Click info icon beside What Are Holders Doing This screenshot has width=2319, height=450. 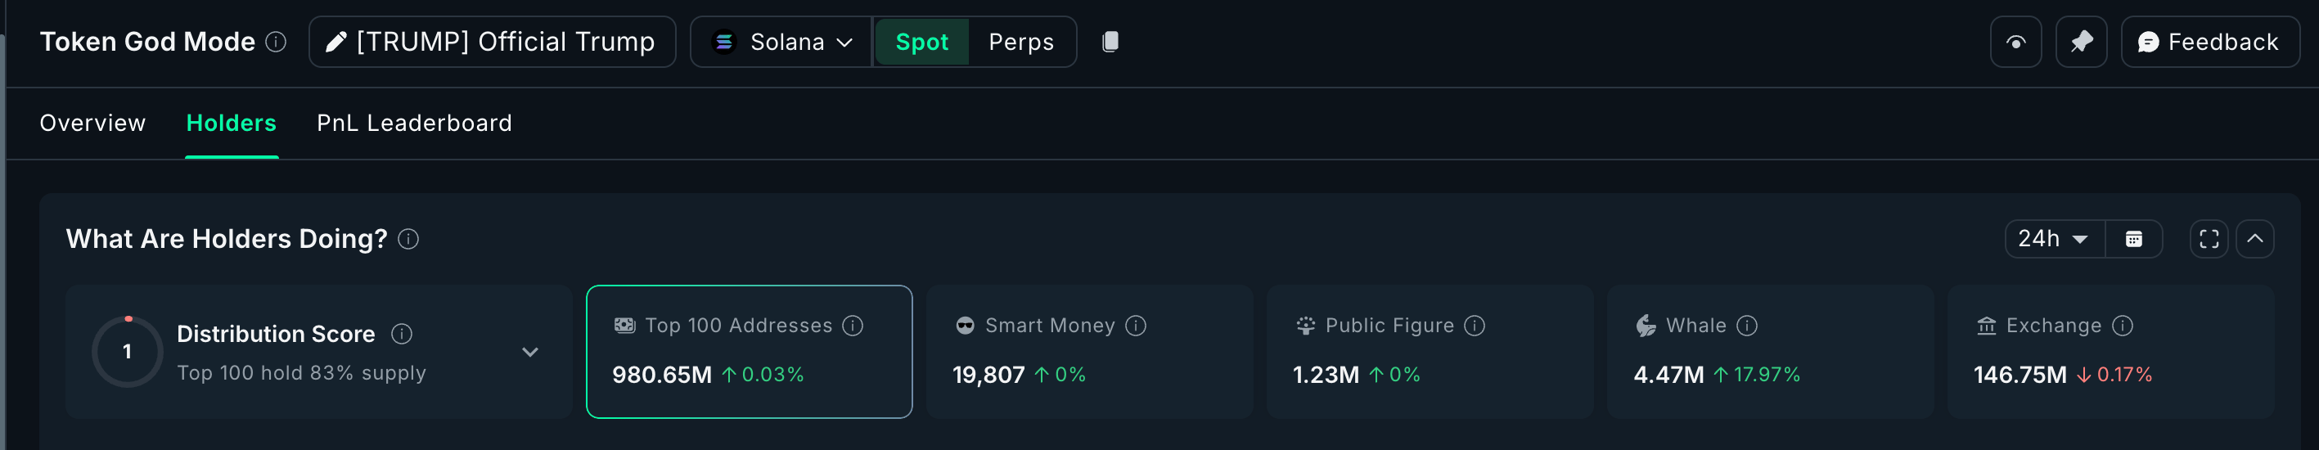(x=408, y=239)
